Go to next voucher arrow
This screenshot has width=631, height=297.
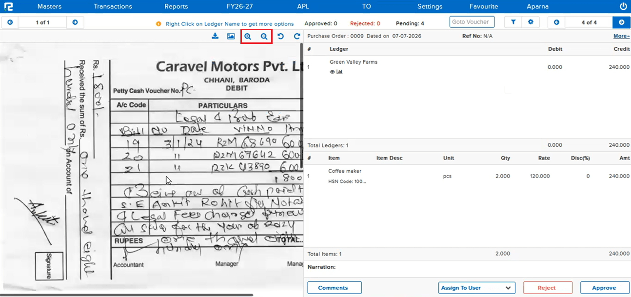(621, 22)
